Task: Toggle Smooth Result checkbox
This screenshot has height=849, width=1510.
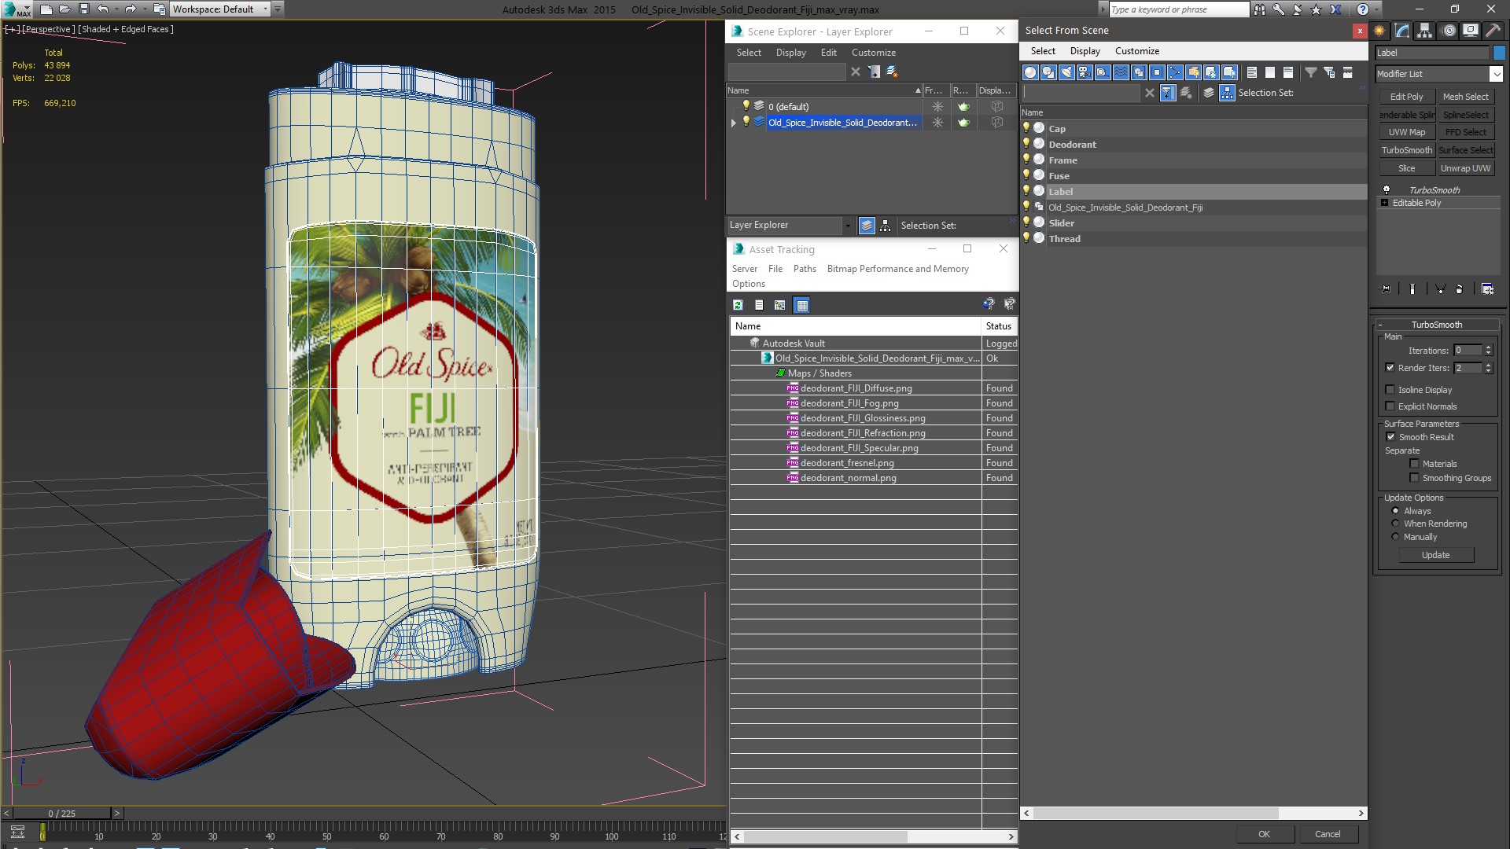Action: coord(1390,436)
